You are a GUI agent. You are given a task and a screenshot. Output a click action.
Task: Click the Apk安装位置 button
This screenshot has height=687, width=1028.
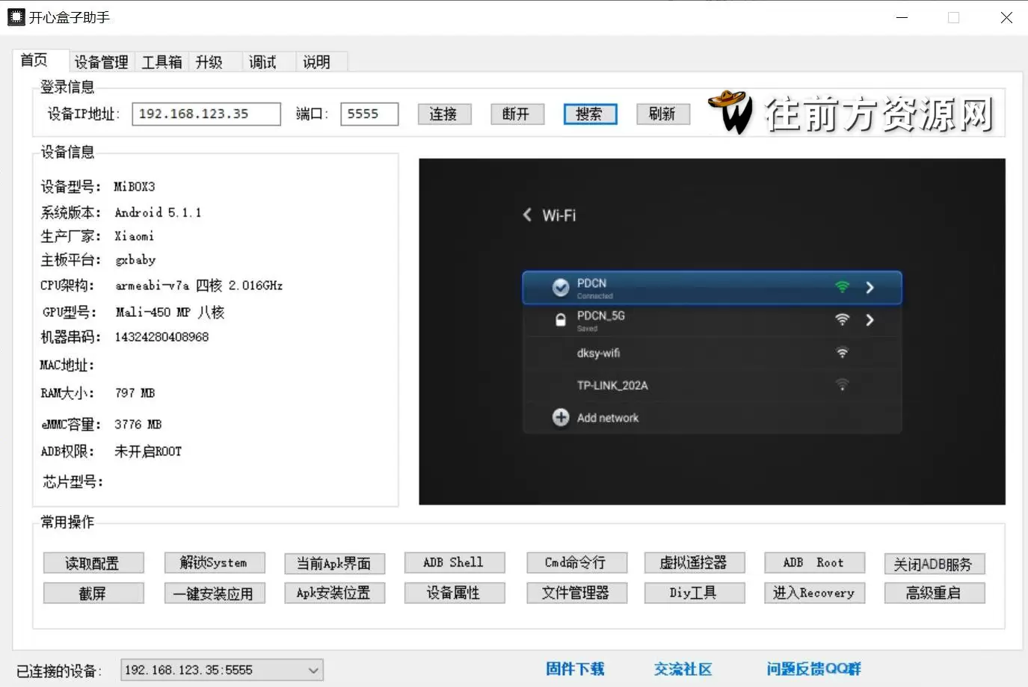click(x=335, y=593)
